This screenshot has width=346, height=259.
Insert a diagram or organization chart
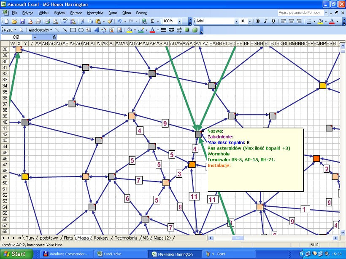click(x=104, y=30)
